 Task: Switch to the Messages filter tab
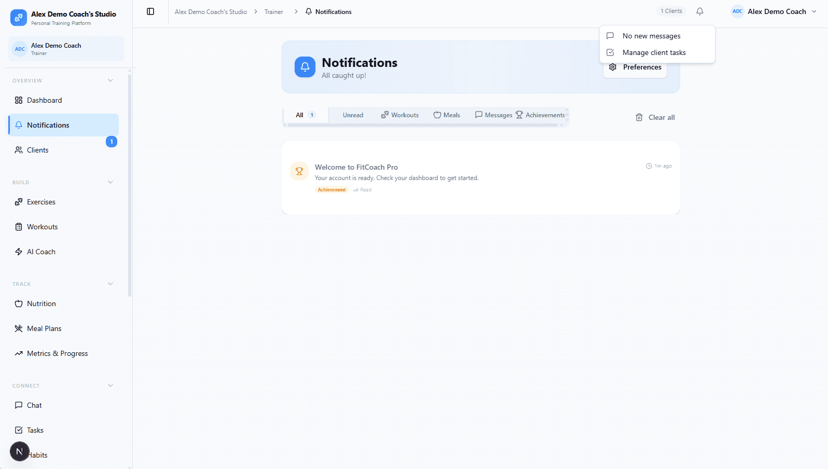click(x=493, y=115)
